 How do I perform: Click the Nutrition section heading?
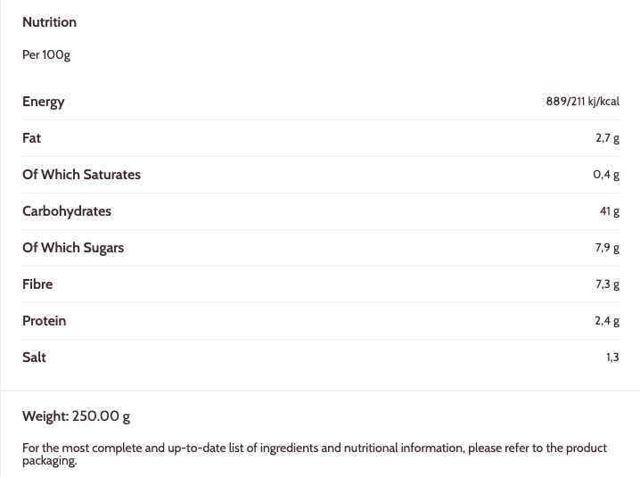pos(49,22)
